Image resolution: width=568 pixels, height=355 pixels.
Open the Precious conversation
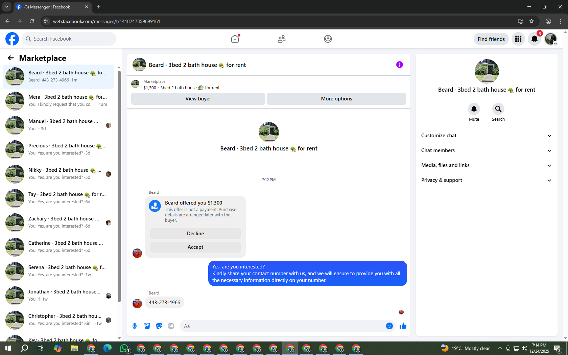(x=58, y=149)
